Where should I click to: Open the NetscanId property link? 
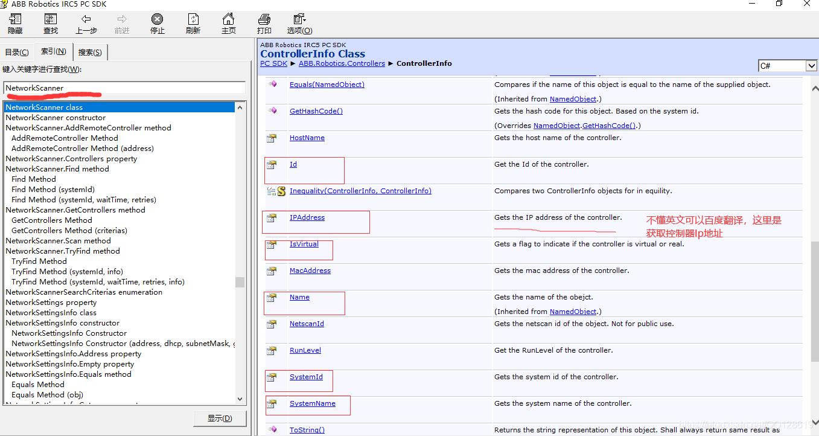(x=307, y=324)
